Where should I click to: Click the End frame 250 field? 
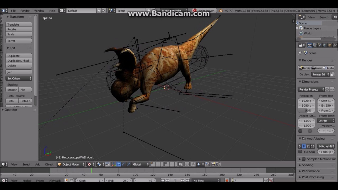[118, 180]
